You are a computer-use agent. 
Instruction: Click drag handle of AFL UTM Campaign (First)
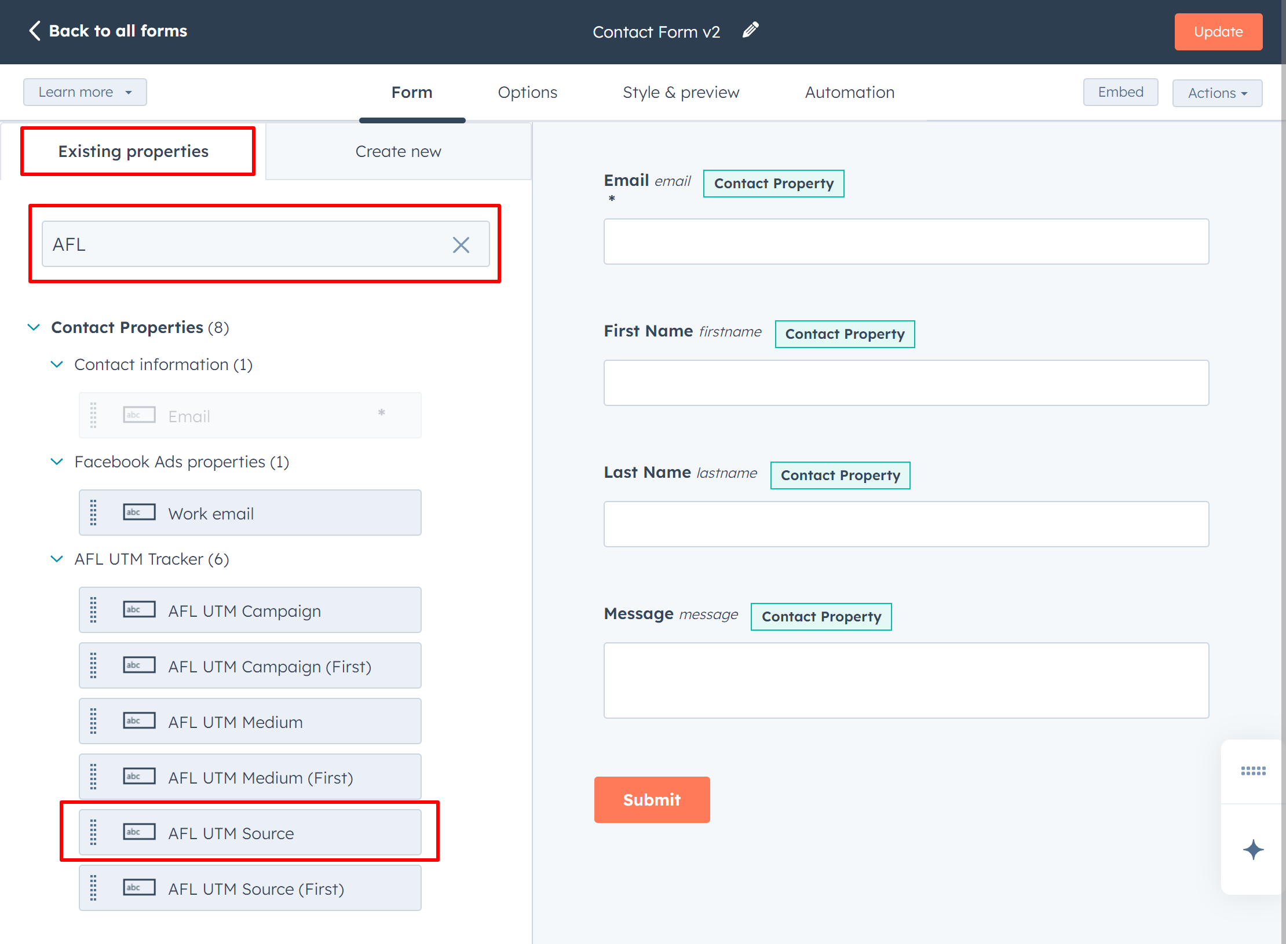93,665
